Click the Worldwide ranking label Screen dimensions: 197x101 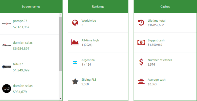89,21
